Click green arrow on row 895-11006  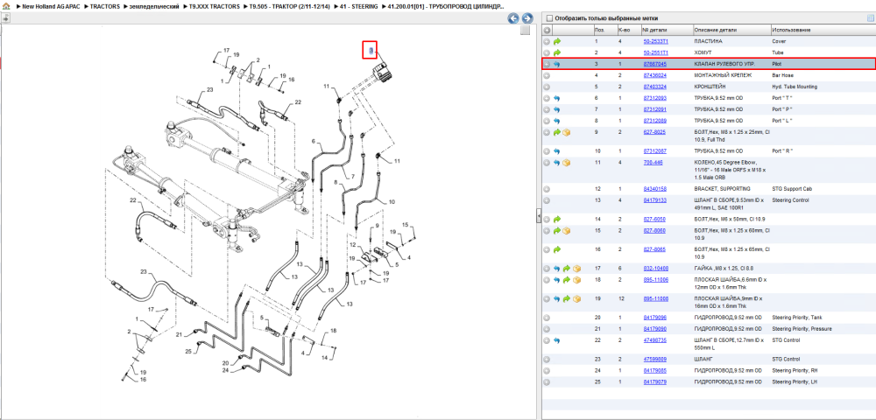click(x=567, y=279)
